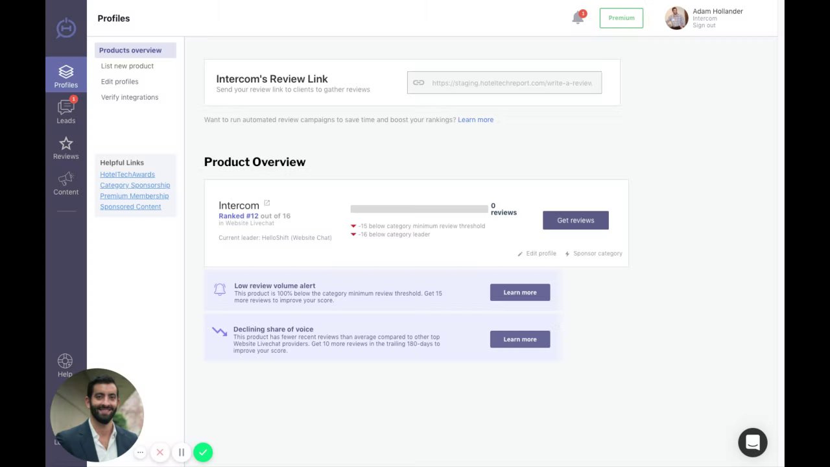Select the Products overview menu item
Viewport: 830px width, 467px height.
coord(130,50)
